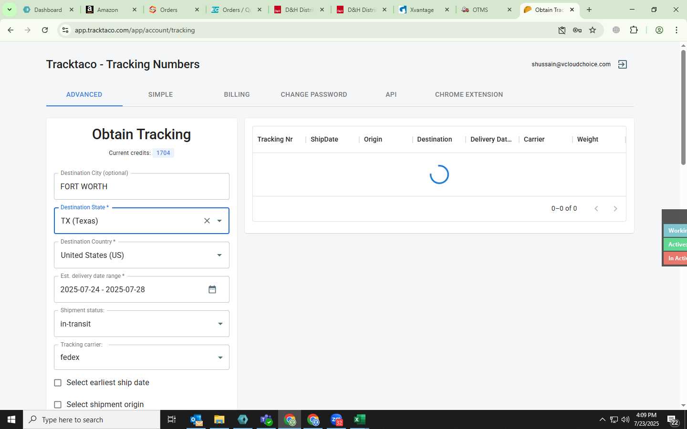Clear the TX (Texas) state selection

tap(207, 221)
